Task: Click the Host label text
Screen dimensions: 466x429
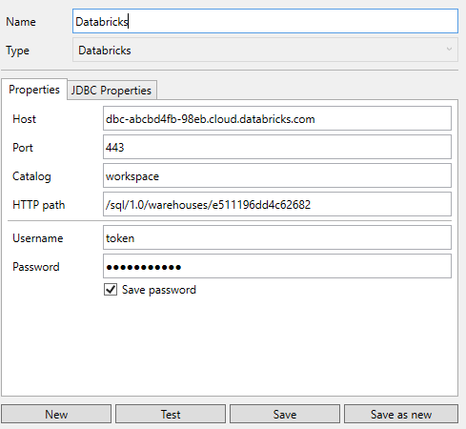Action: pyautogui.click(x=24, y=119)
